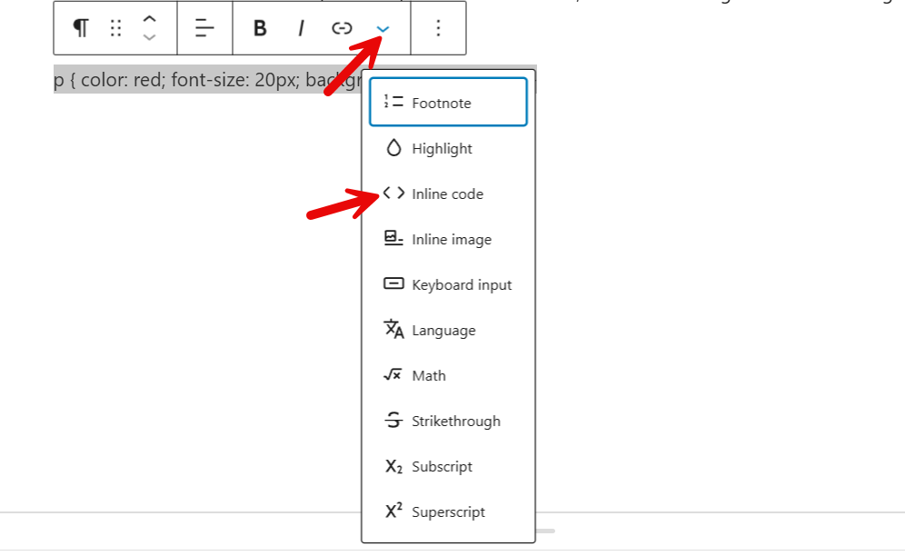Insert a link using the chain icon
Image resolution: width=905 pixels, height=556 pixels.
pos(342,28)
